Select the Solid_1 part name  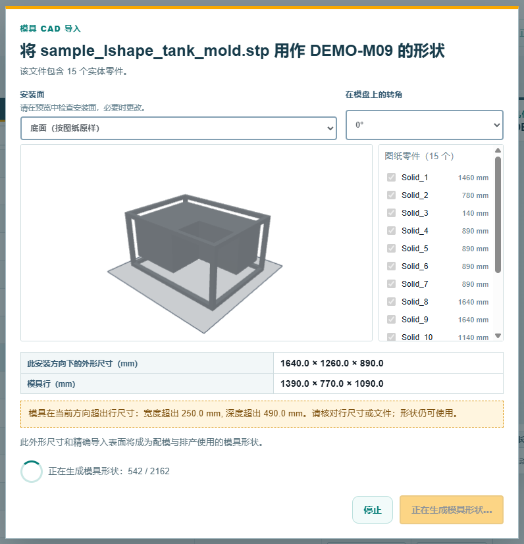point(415,178)
